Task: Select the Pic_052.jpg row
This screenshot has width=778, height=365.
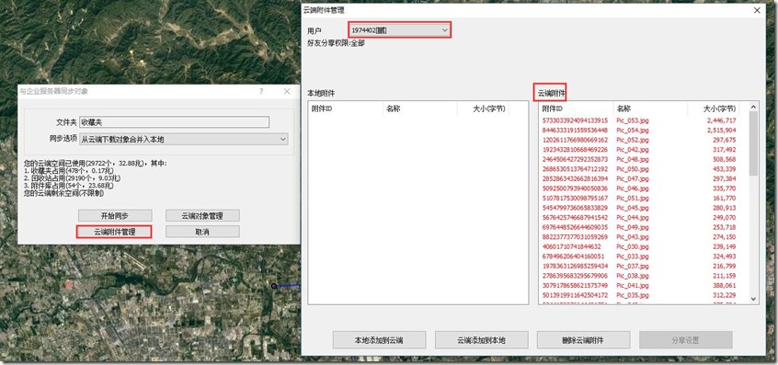Action: [644, 140]
